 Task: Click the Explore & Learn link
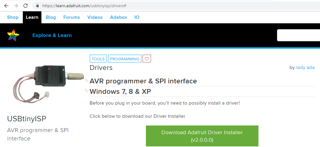click(x=52, y=35)
